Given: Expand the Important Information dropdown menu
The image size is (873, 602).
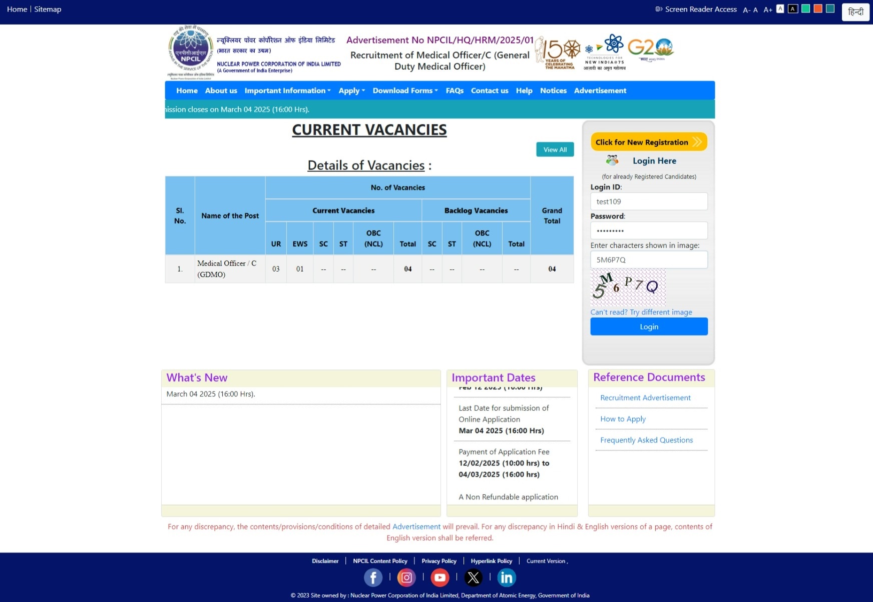Looking at the screenshot, I should coord(287,91).
